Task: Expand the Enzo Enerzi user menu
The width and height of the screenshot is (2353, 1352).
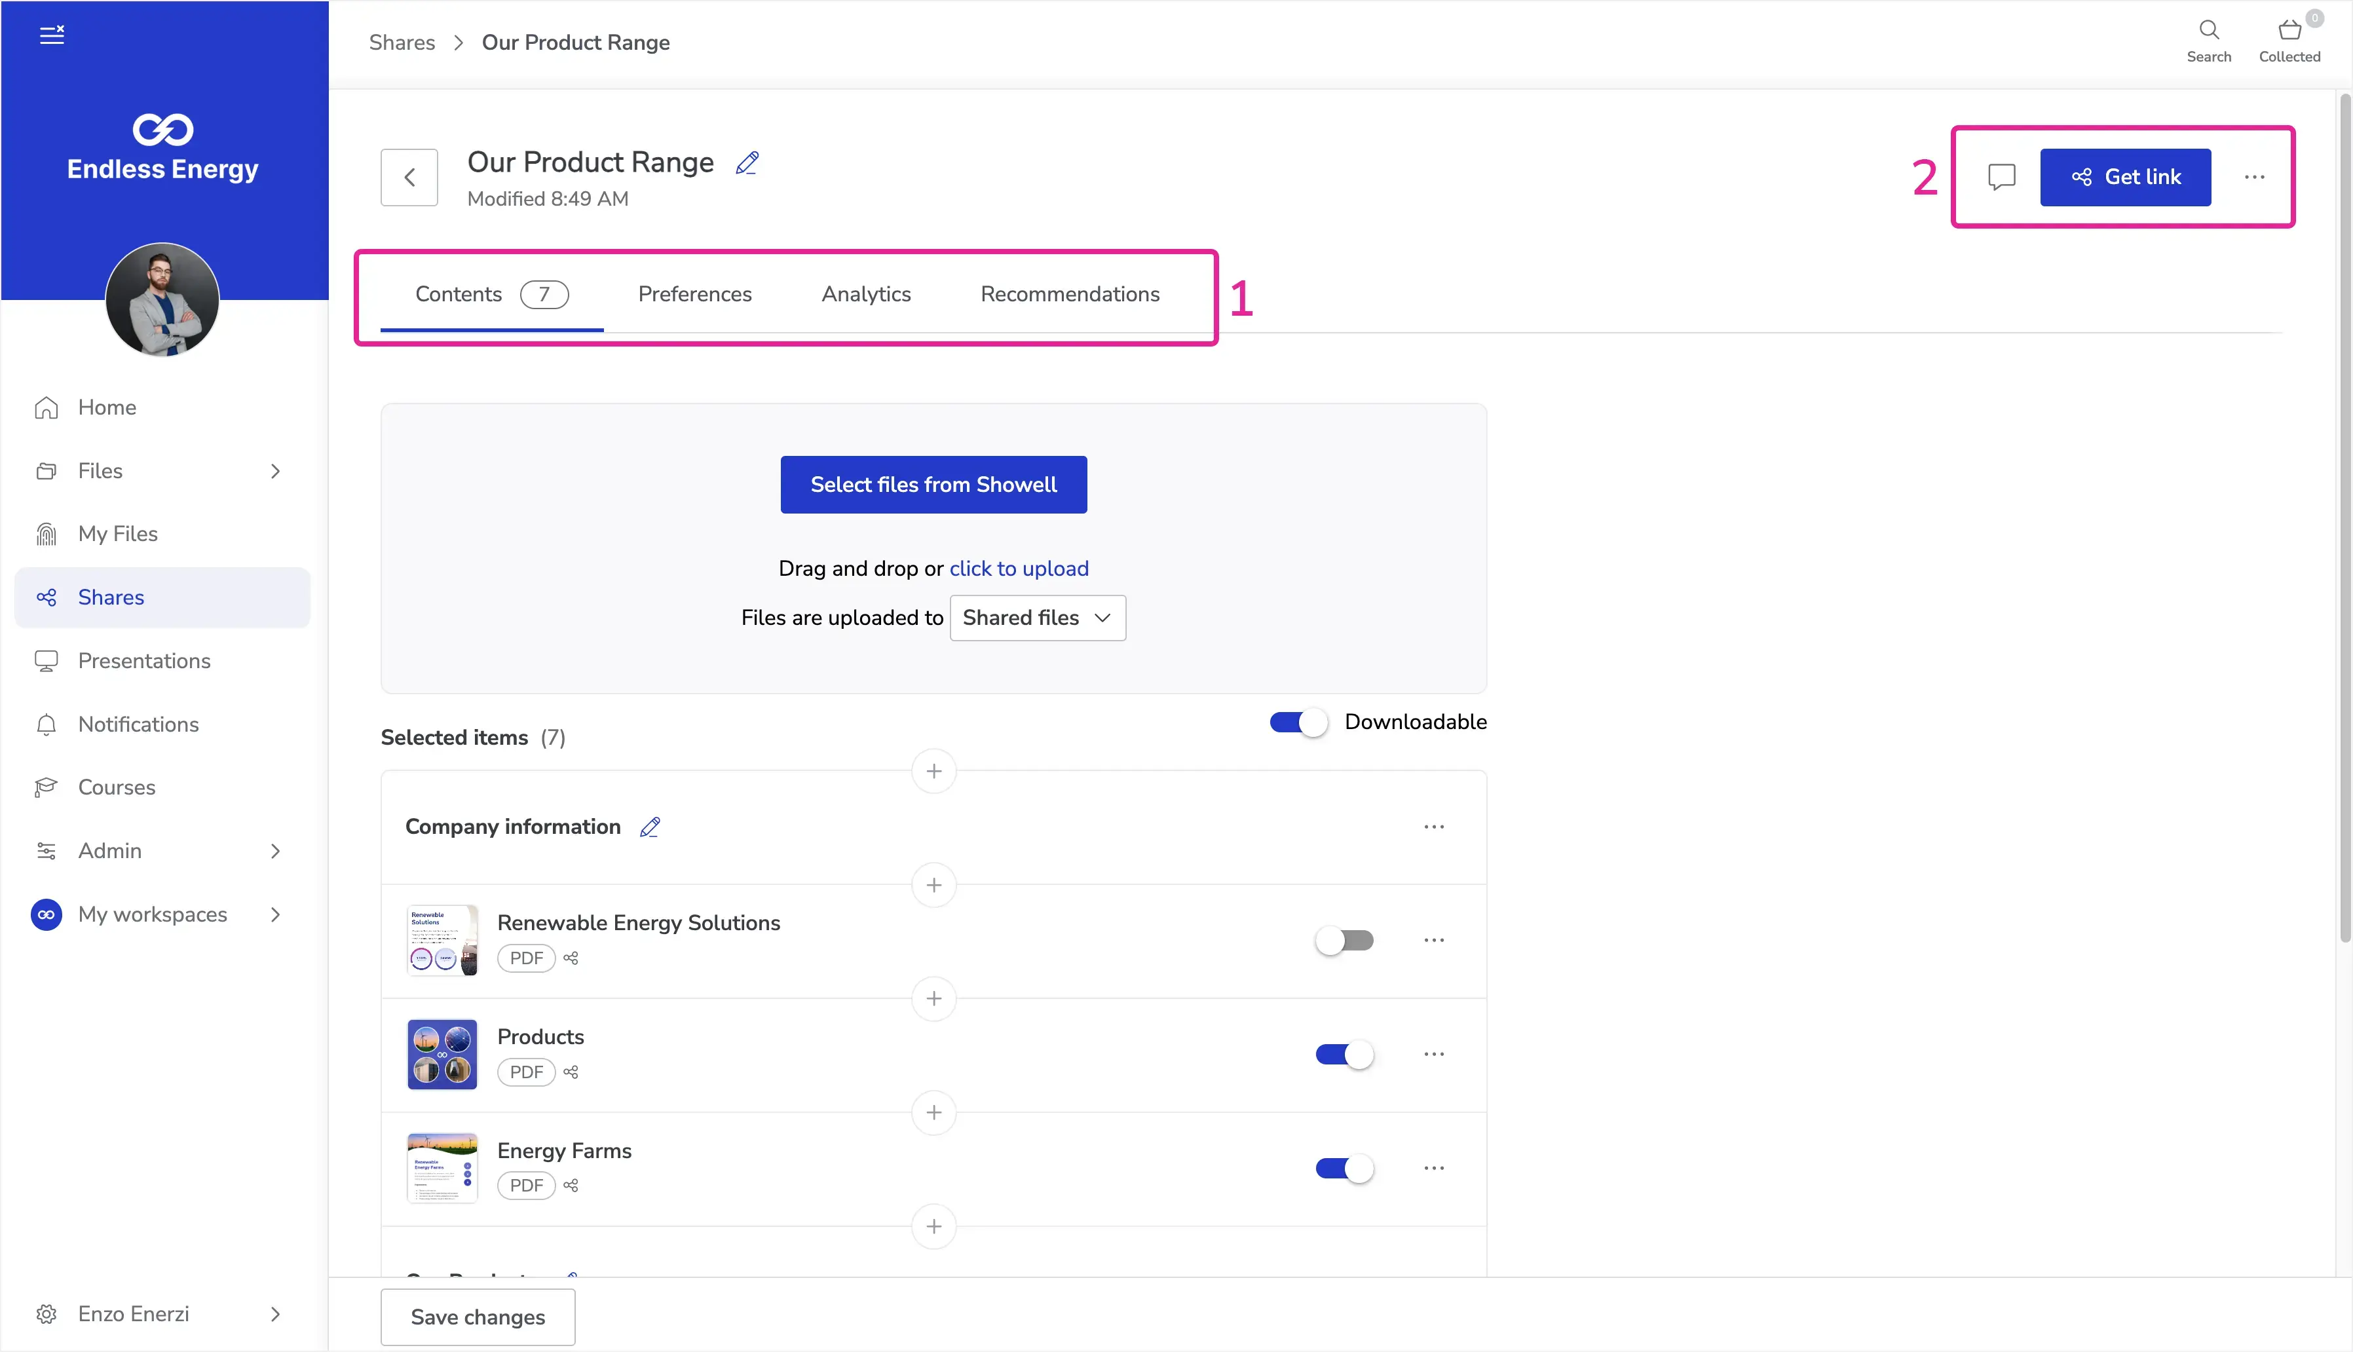Action: coord(275,1314)
